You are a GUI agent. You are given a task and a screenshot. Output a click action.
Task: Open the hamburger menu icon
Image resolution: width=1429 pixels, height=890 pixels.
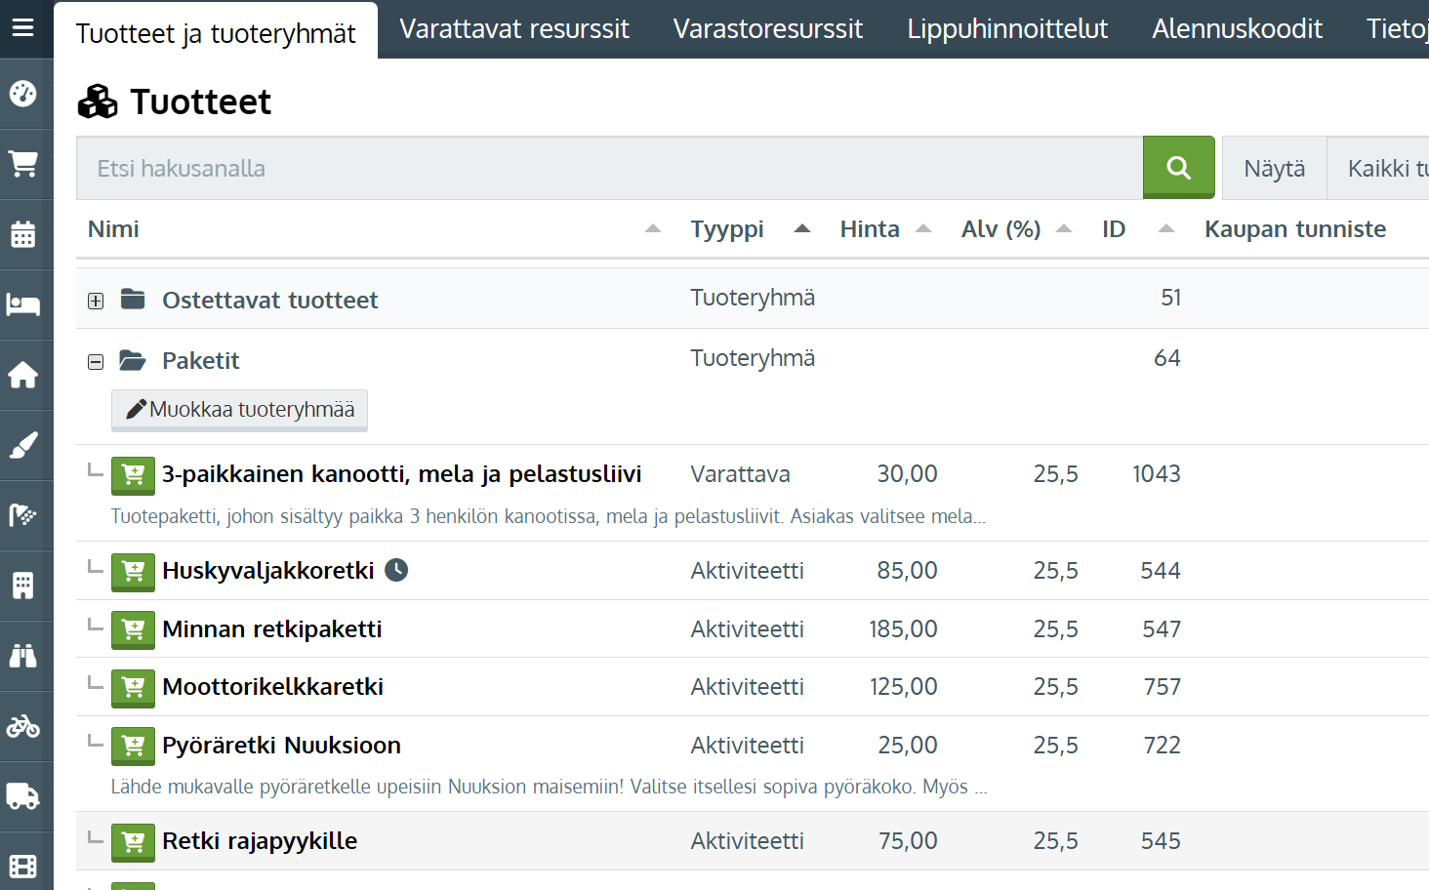[x=22, y=27]
